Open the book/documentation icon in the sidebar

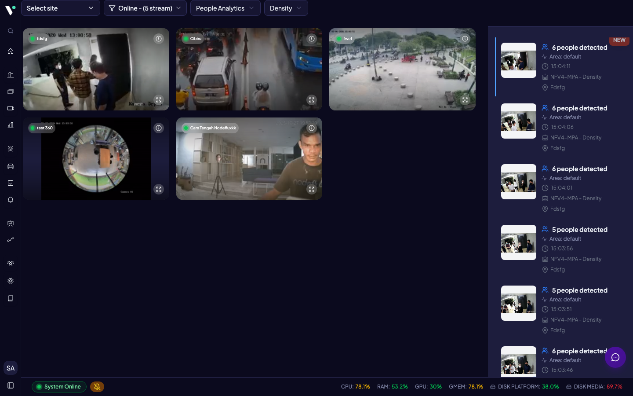click(11, 298)
